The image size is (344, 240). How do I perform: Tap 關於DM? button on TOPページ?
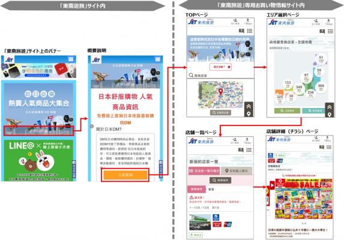coord(220,67)
